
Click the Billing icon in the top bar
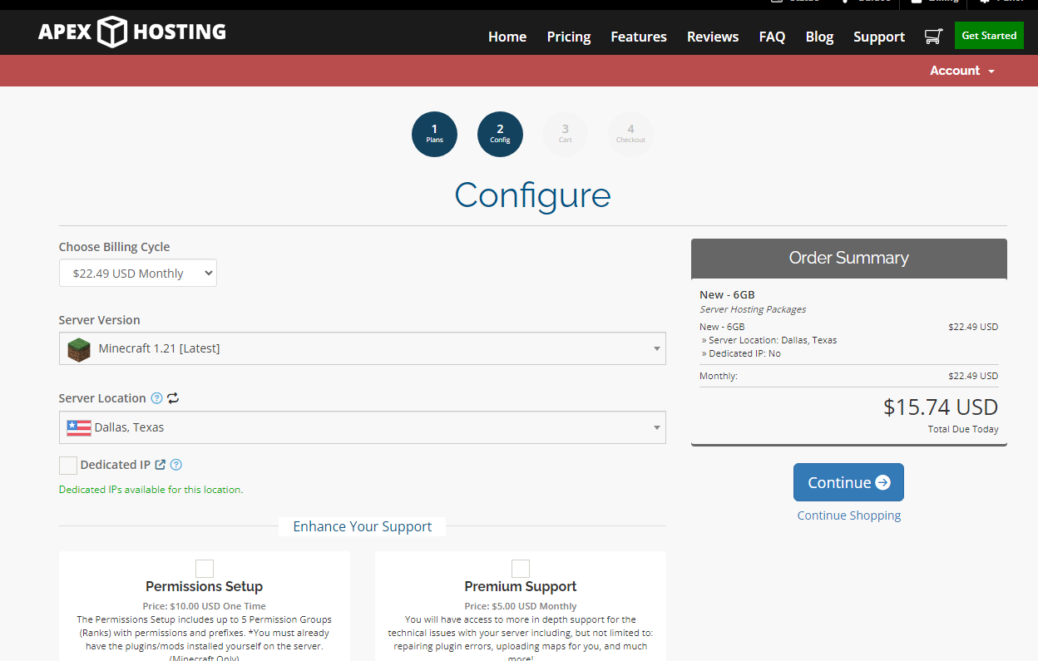point(918,2)
